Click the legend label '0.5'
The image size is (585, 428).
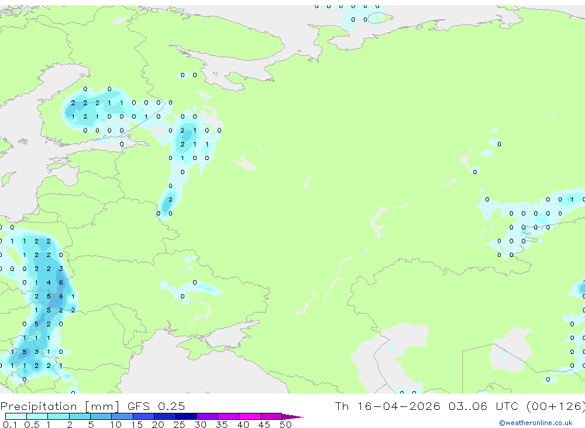[x=32, y=424]
